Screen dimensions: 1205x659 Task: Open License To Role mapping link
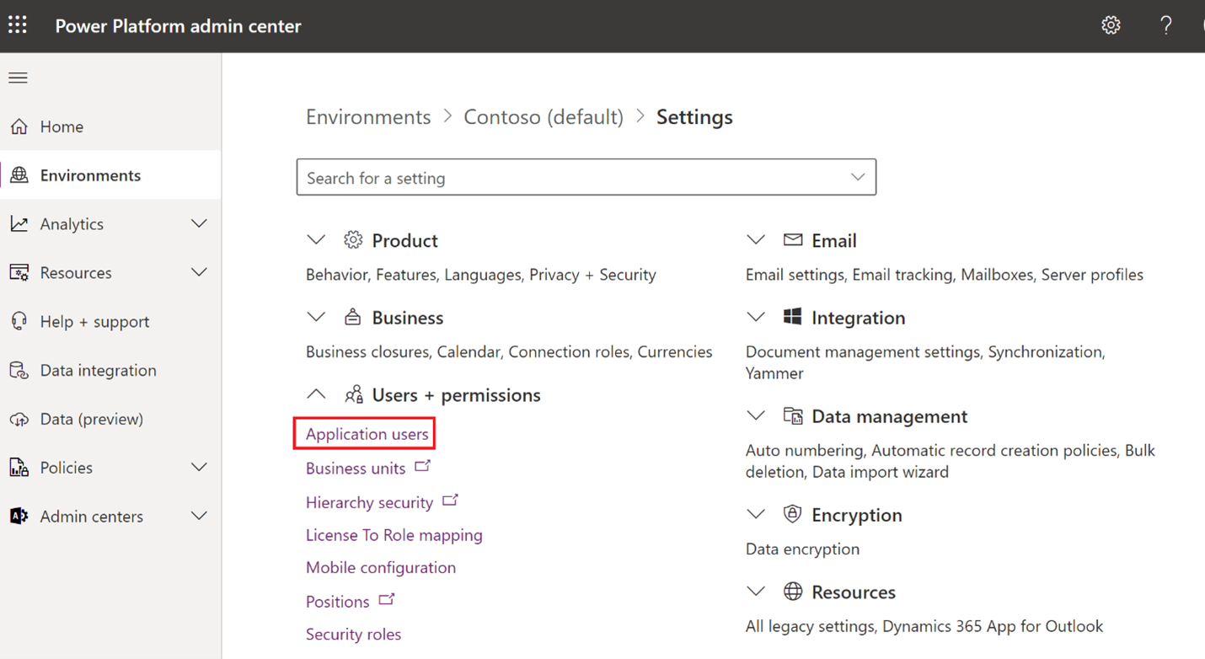click(394, 535)
